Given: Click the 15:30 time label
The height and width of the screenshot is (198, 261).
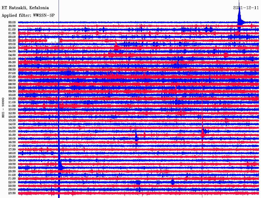Looking at the screenshot, I should 12,135.
